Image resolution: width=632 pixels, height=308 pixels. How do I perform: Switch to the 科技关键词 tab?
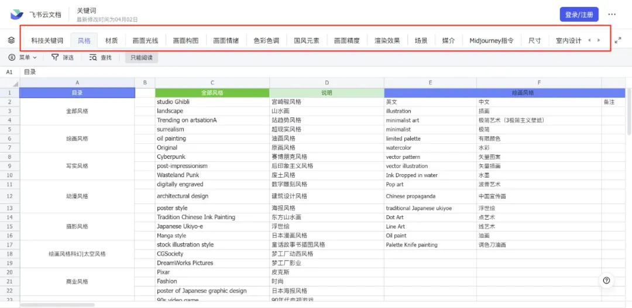tap(47, 41)
